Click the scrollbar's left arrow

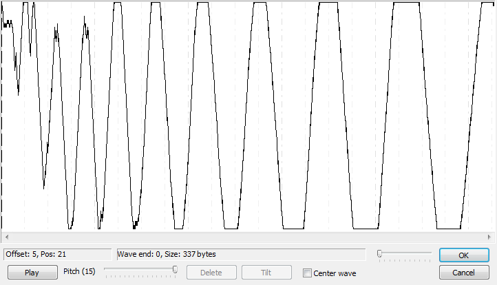6,237
